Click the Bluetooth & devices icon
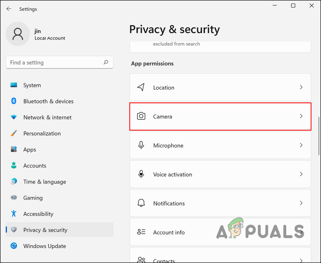Image resolution: width=321 pixels, height=263 pixels. tap(14, 101)
